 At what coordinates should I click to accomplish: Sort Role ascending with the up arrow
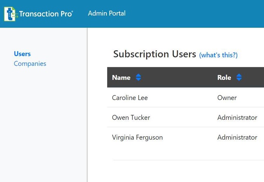(x=239, y=76)
